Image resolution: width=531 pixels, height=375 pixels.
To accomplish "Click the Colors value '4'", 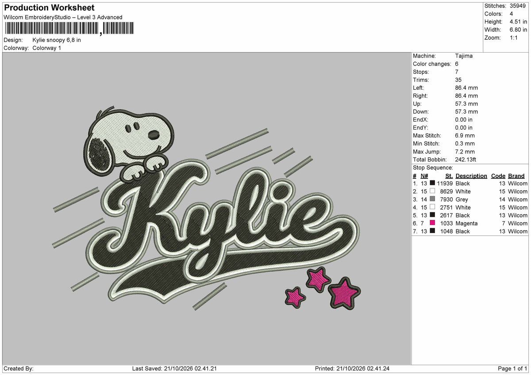I will click(x=511, y=14).
